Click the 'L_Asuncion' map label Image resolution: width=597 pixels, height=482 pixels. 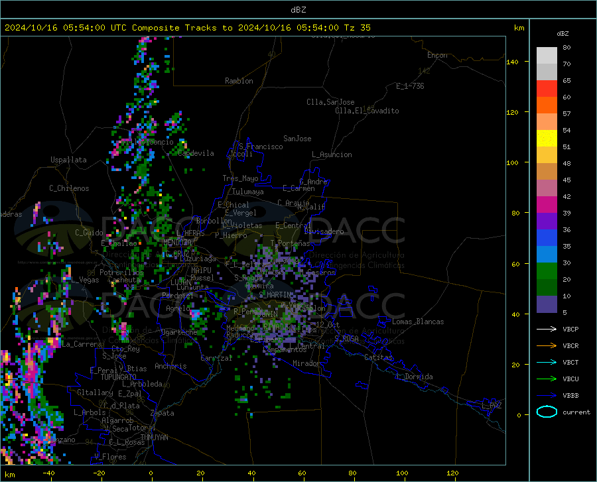332,154
